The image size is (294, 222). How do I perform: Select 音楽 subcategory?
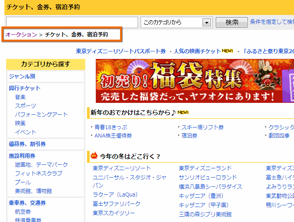pos(20,97)
